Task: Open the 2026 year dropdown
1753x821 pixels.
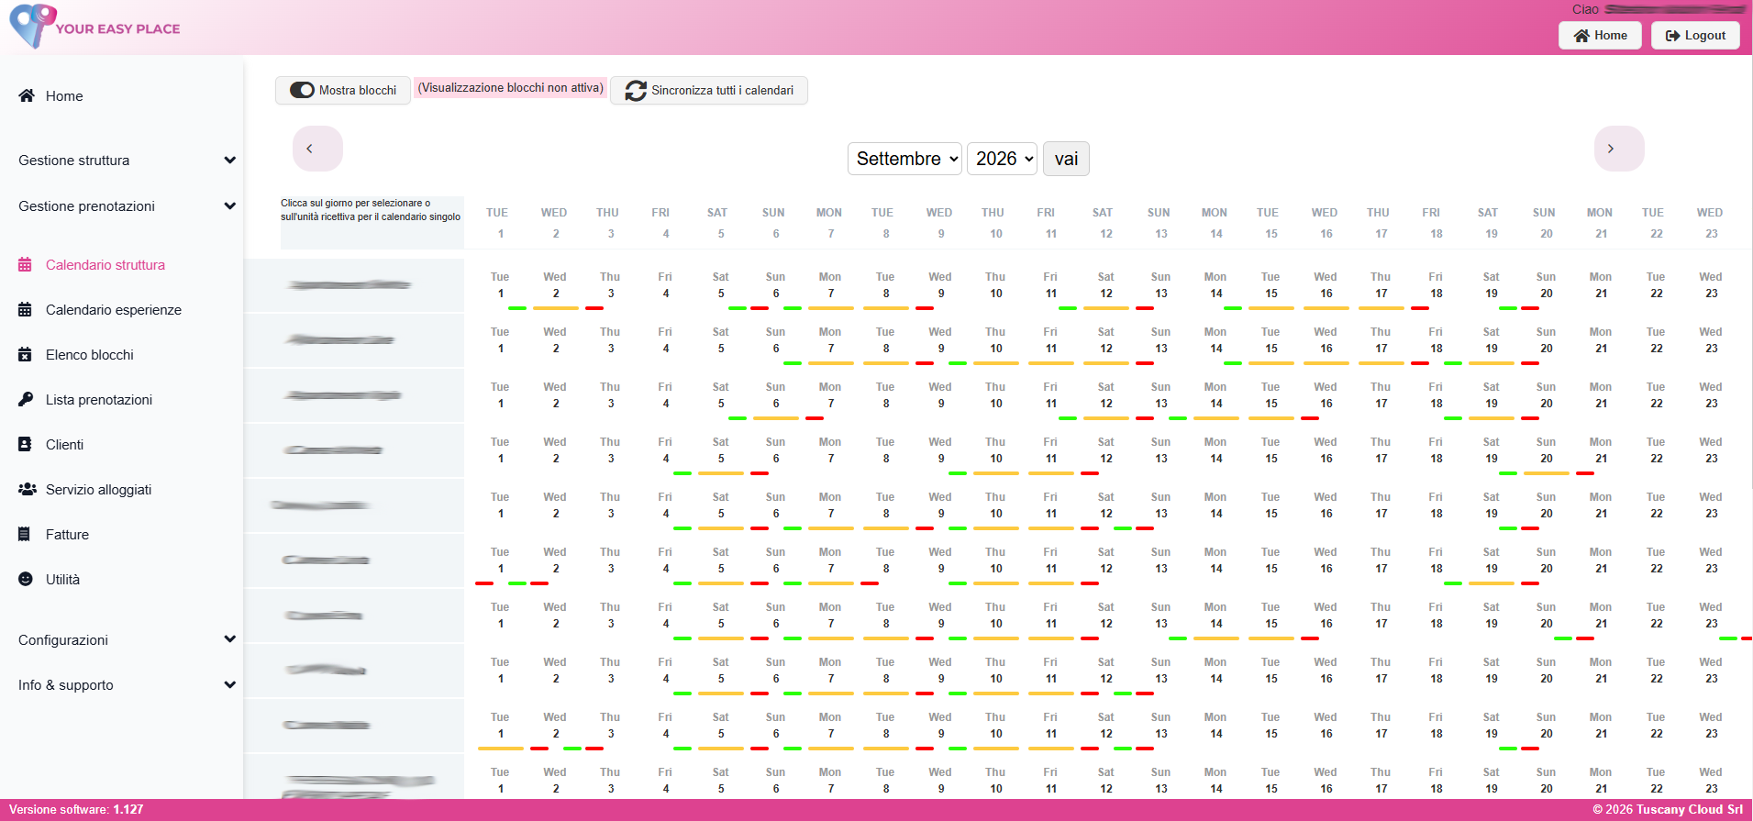Action: pyautogui.click(x=1002, y=159)
